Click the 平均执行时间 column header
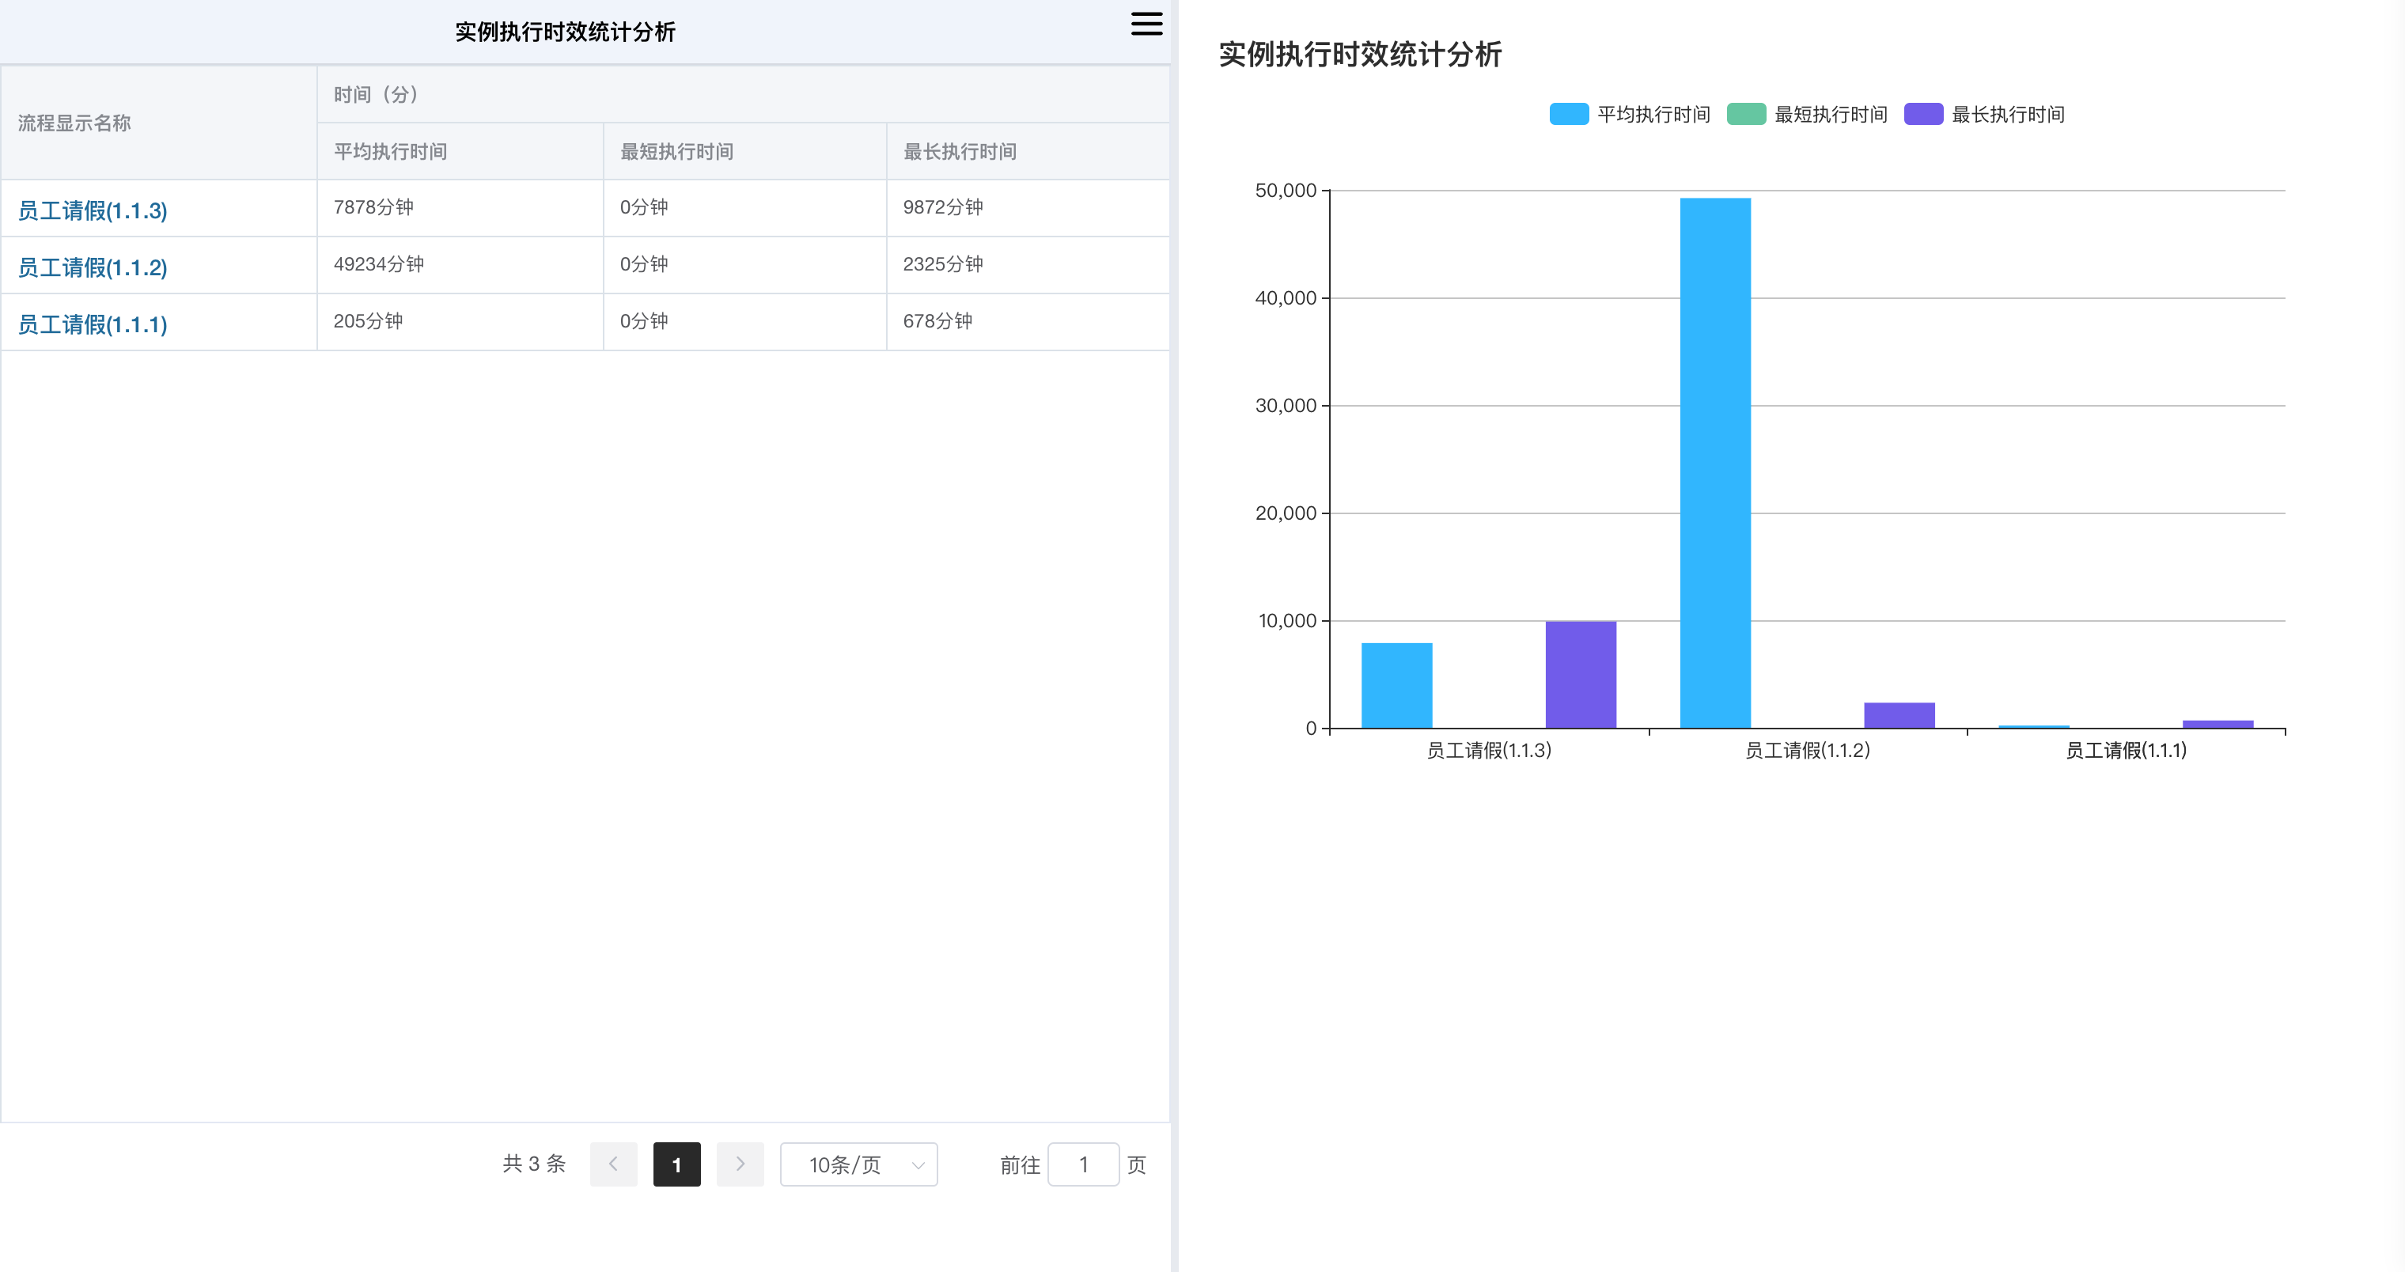Screen dimensions: 2405x1272 click(x=390, y=151)
